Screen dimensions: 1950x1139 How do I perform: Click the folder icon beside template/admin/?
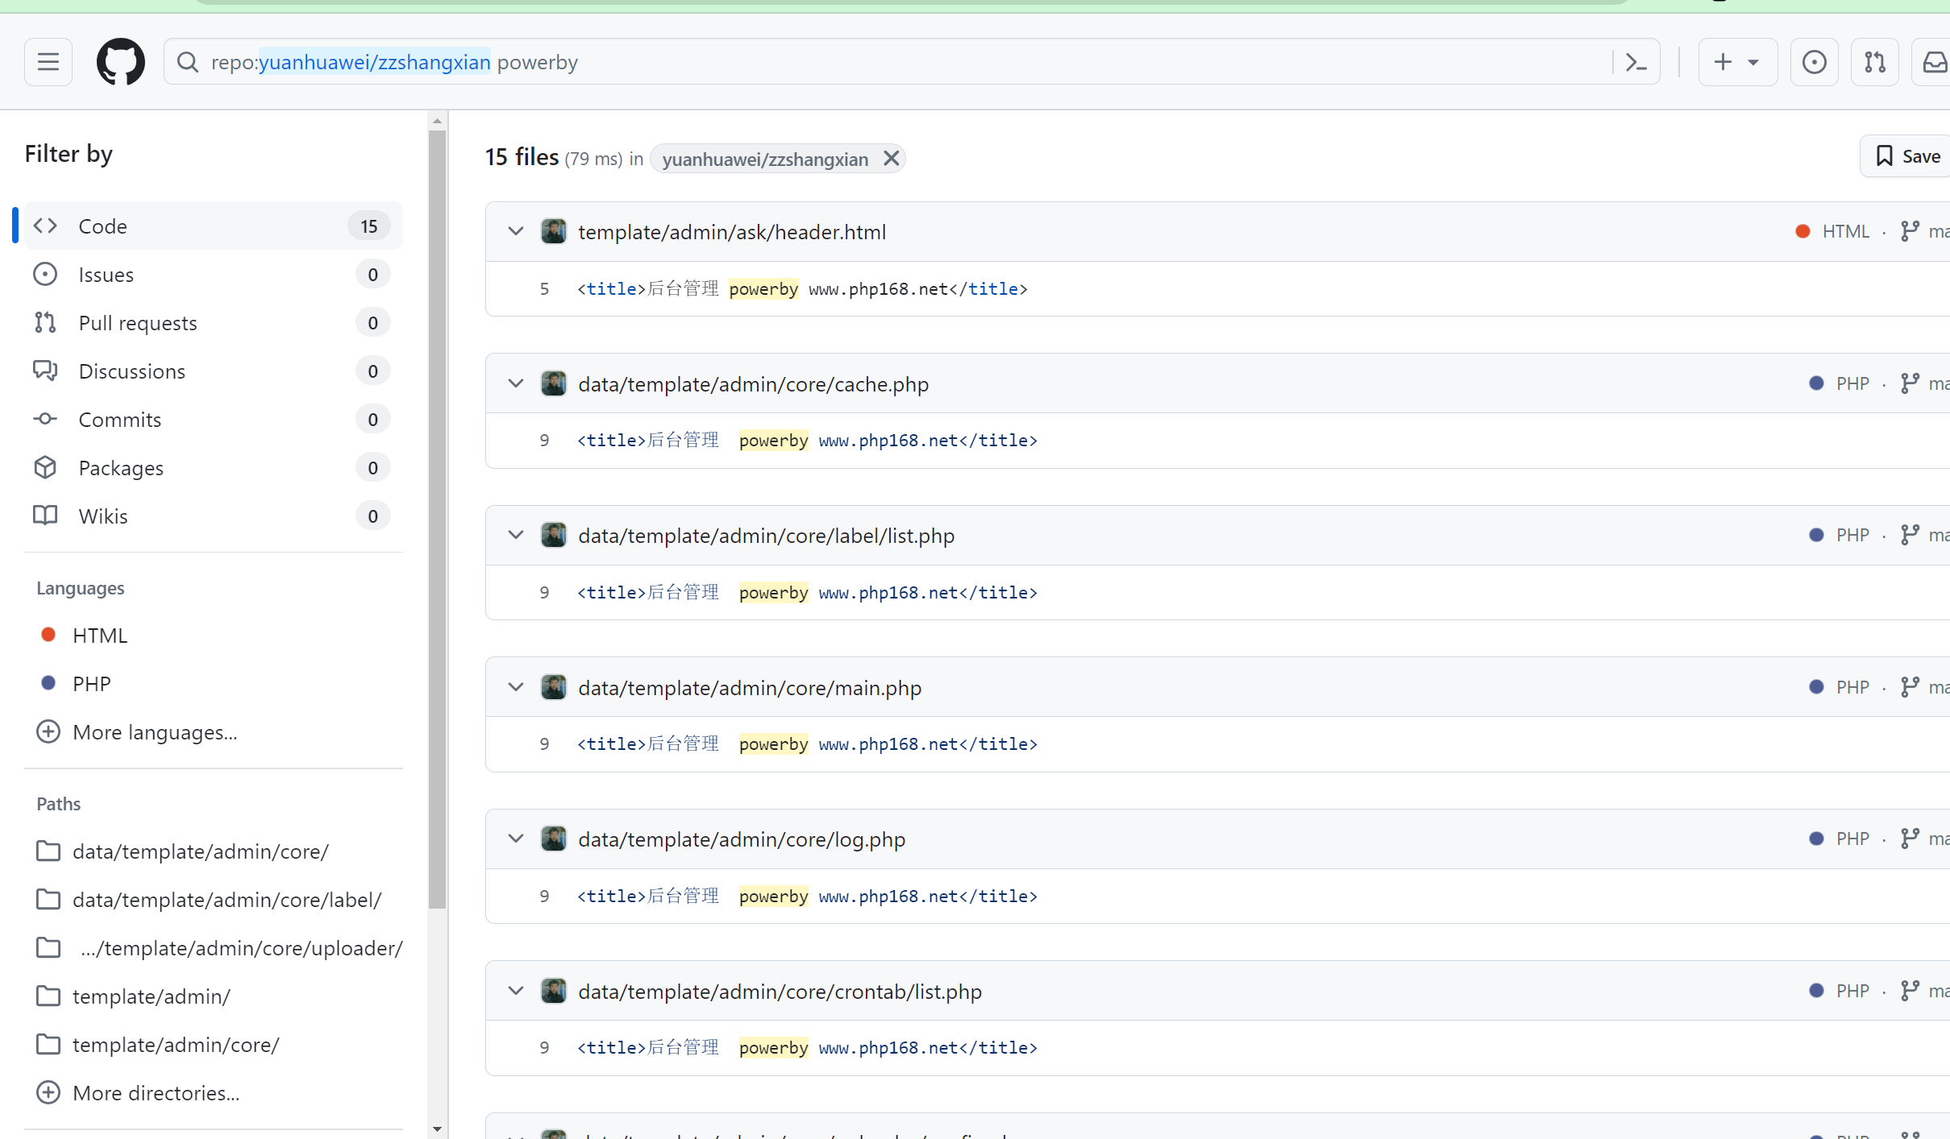click(x=48, y=996)
